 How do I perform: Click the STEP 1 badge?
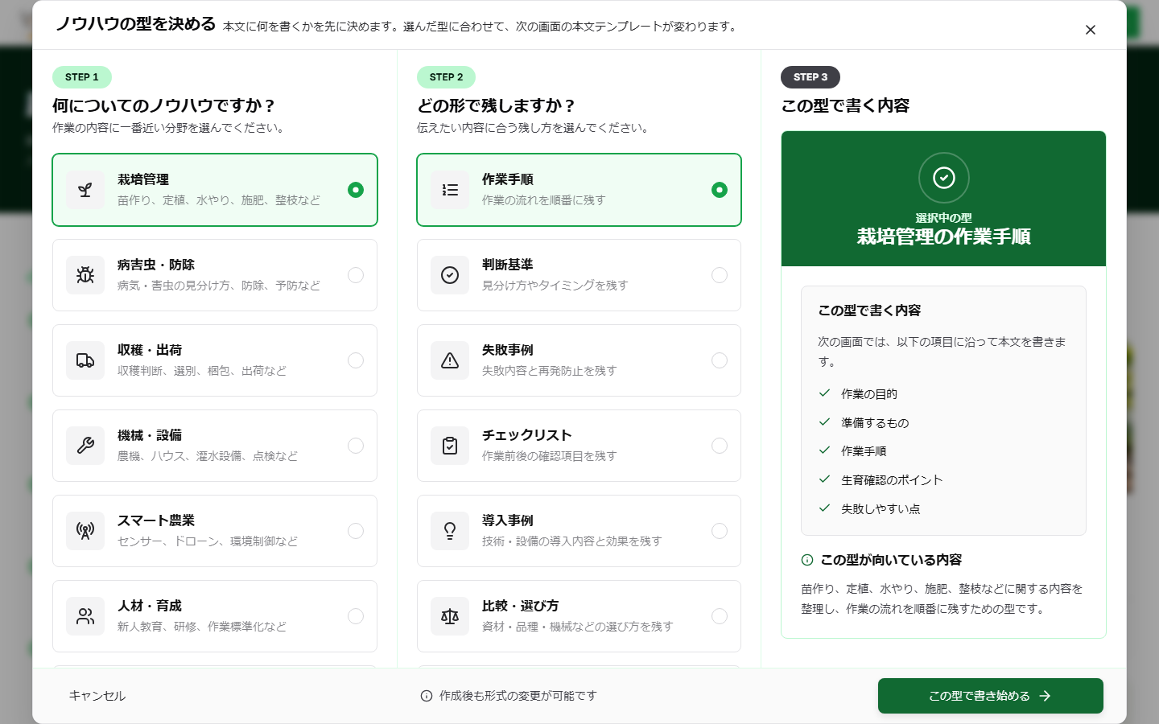click(82, 77)
